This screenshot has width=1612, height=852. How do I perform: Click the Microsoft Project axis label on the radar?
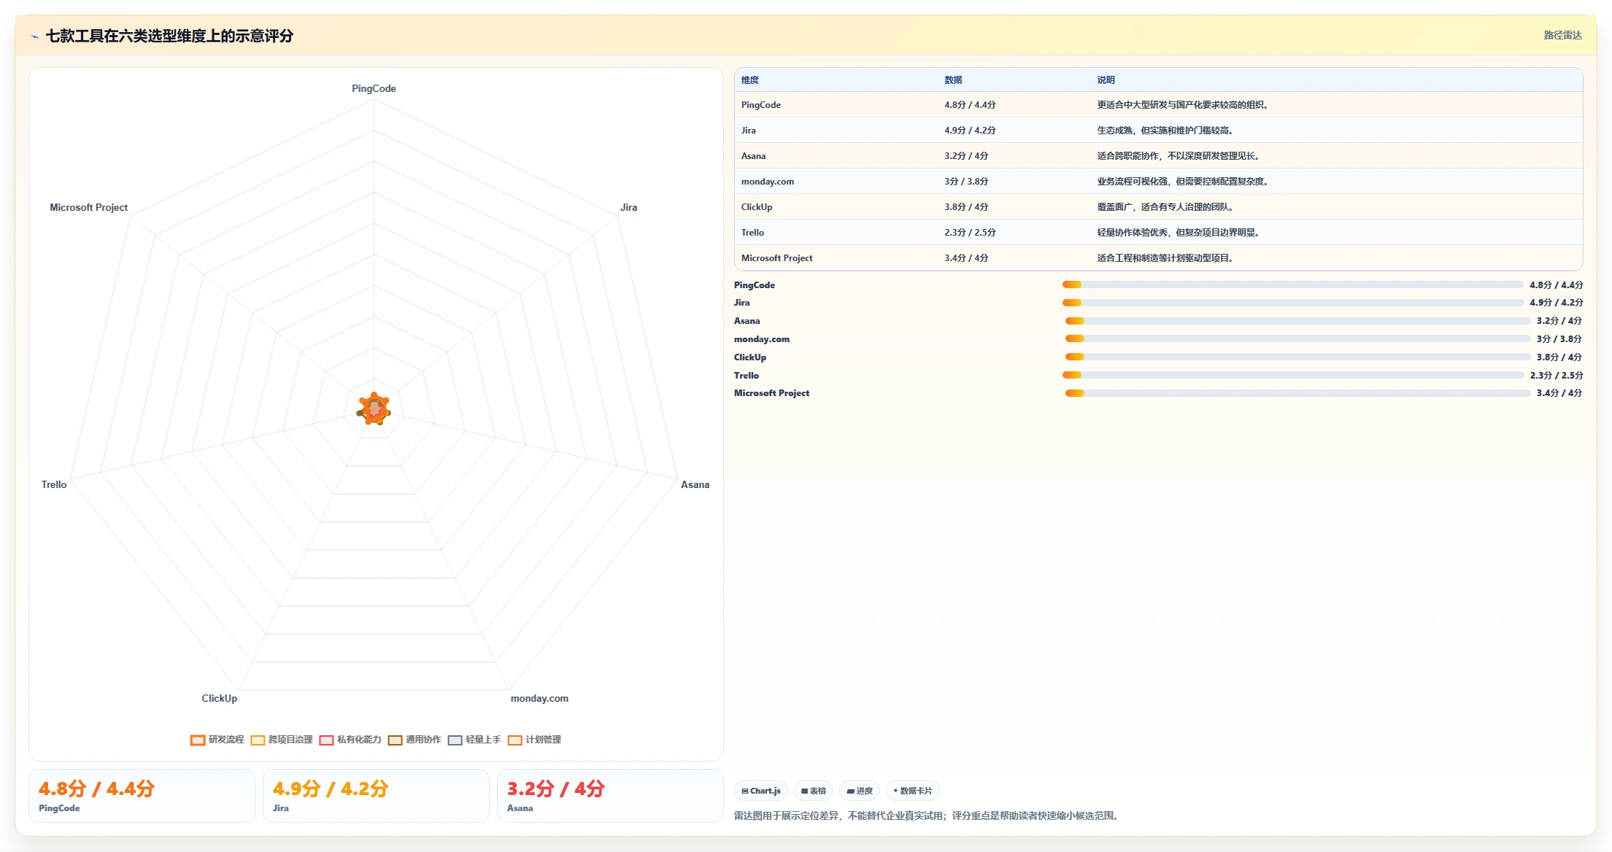point(88,207)
